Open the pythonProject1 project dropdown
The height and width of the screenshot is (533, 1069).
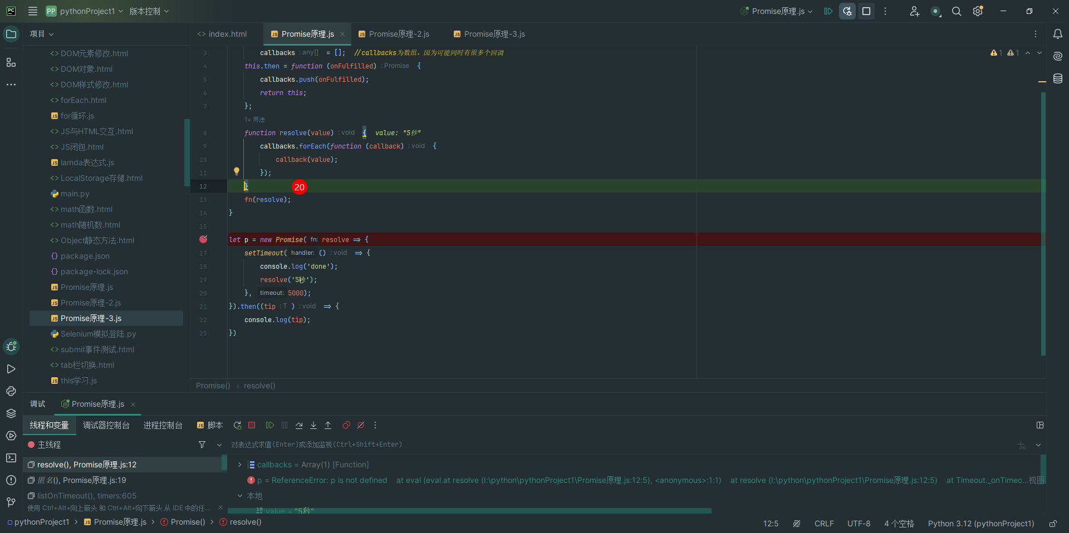[85, 11]
